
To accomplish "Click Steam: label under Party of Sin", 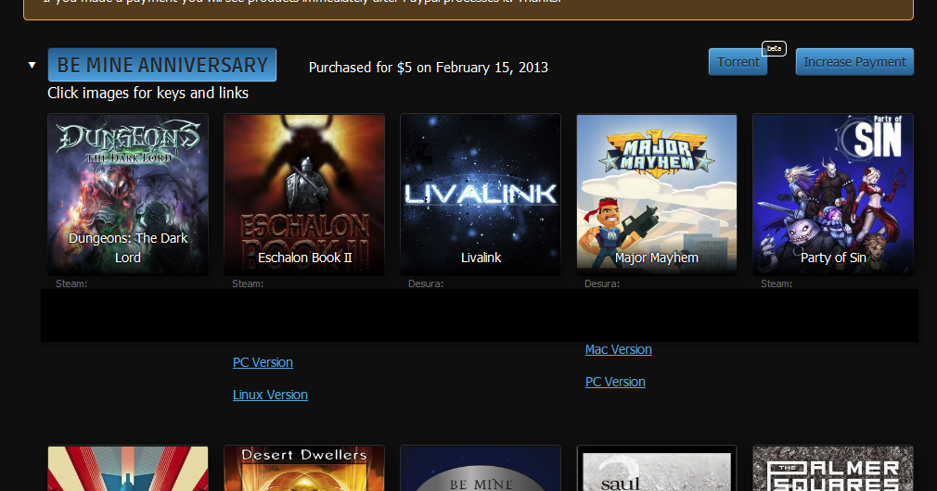I will pyautogui.click(x=777, y=284).
